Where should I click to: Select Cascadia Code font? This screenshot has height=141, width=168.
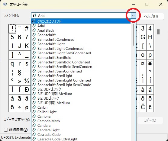click(81, 134)
